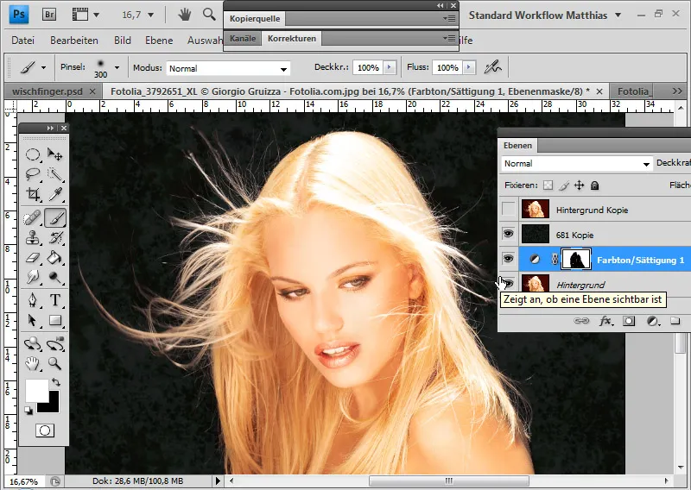Screen dimensions: 691x490
Task: Toggle lock all padlock icon
Action: [x=595, y=185]
